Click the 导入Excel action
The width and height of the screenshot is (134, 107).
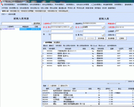[94, 46]
